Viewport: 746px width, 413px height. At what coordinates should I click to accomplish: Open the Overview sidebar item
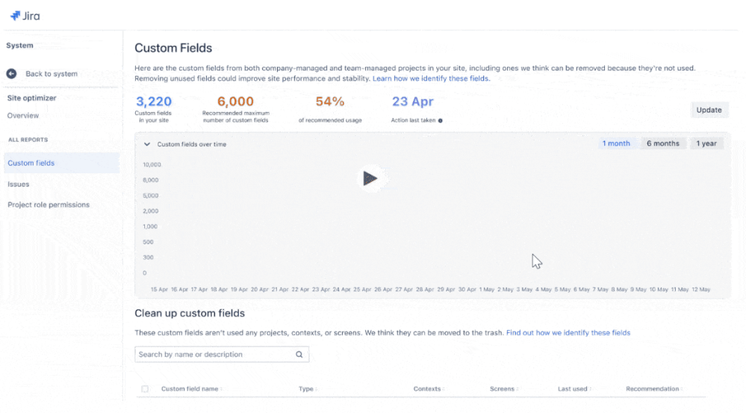pyautogui.click(x=23, y=116)
